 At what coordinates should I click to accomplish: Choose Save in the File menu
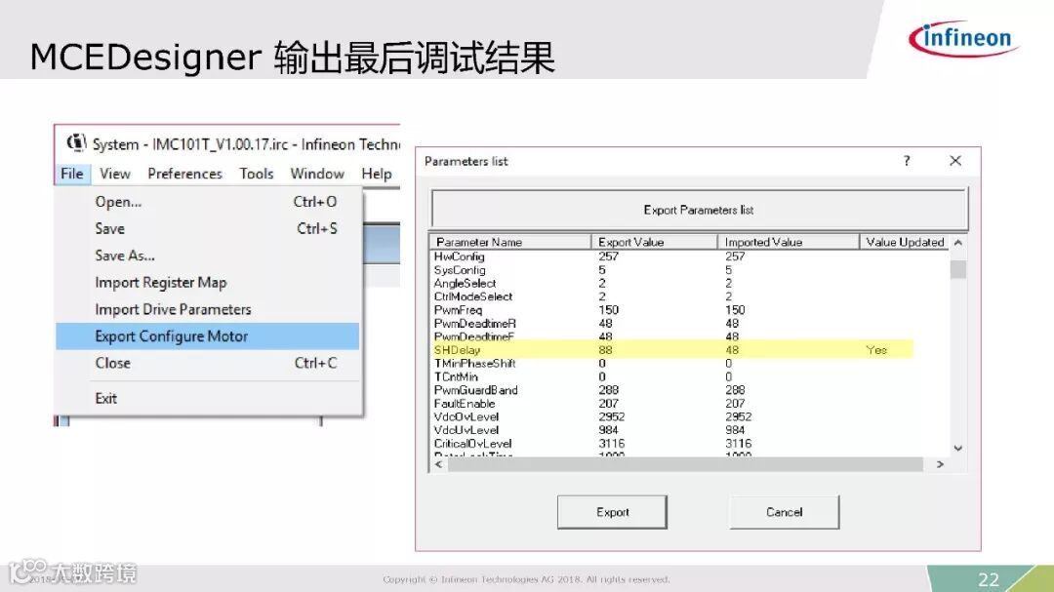pos(207,228)
